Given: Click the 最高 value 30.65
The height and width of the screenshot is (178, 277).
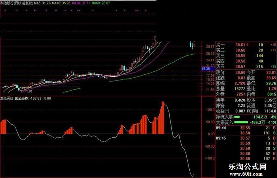Looking at the screenshot, I should pyautogui.click(x=271, y=78).
